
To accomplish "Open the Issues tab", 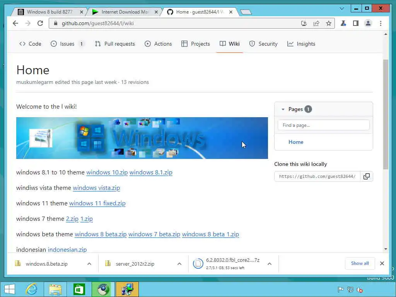I will (67, 44).
